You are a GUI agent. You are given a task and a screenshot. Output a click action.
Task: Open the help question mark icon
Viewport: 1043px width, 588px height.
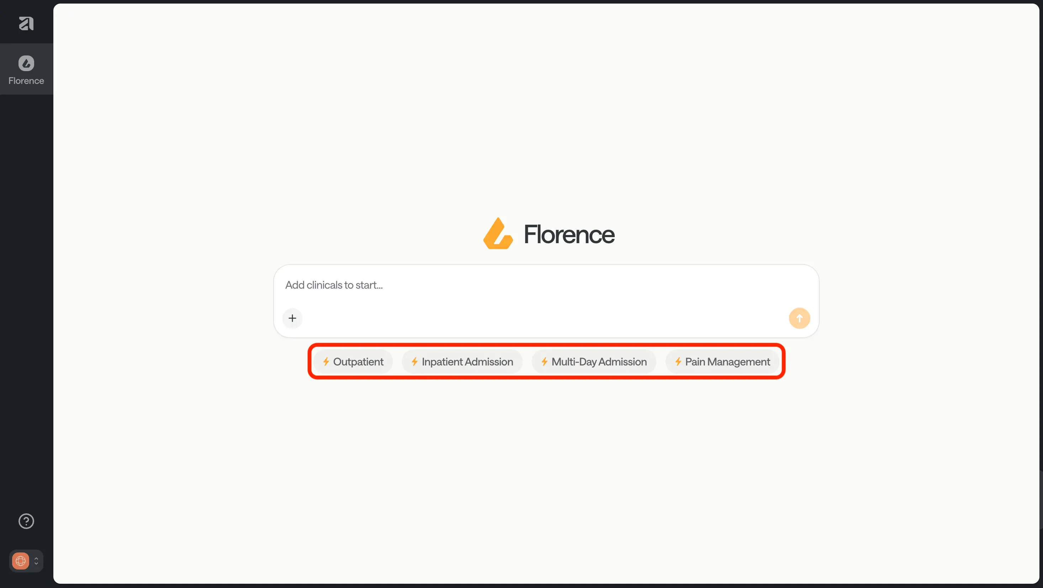26,521
